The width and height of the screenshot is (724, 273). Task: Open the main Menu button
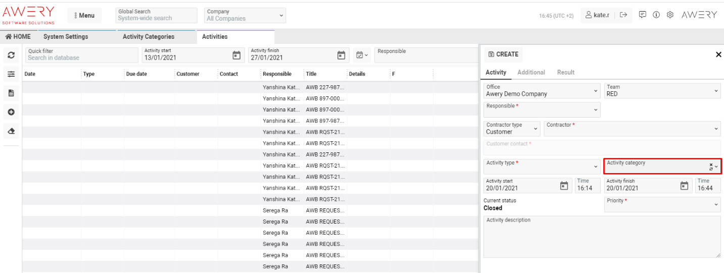84,16
